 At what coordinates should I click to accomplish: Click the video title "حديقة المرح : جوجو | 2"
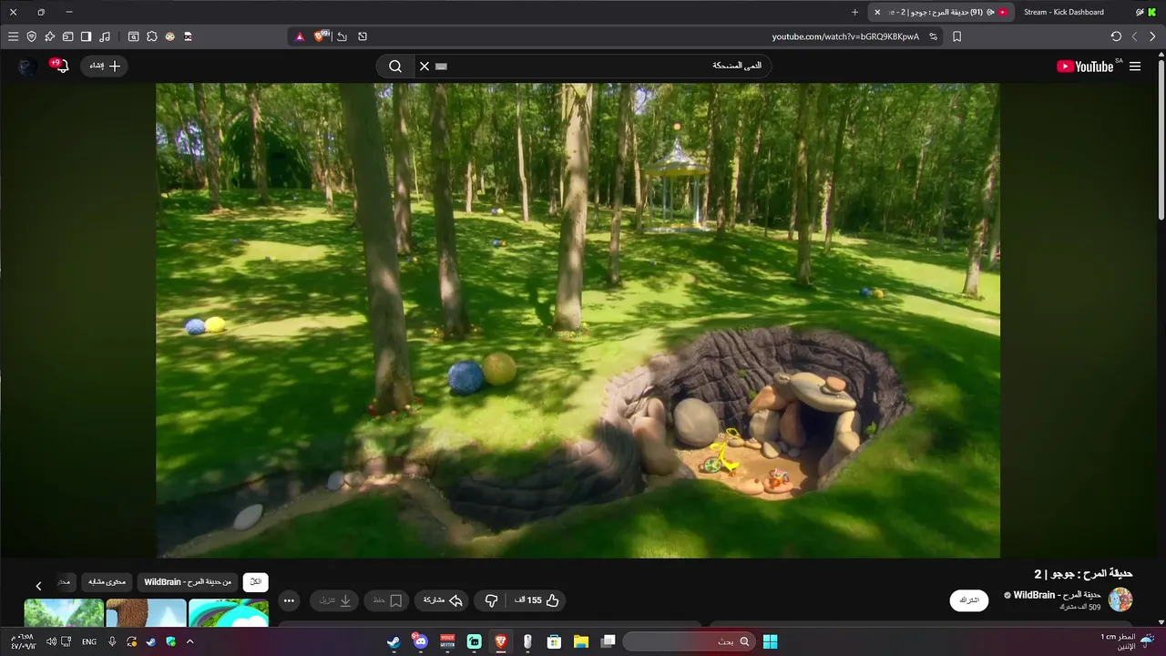pos(1083,574)
